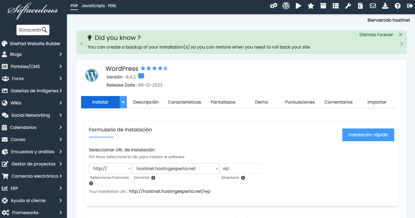The width and height of the screenshot is (415, 218).
Task: Switch to the Puntuaciones tab
Action: coord(300,102)
